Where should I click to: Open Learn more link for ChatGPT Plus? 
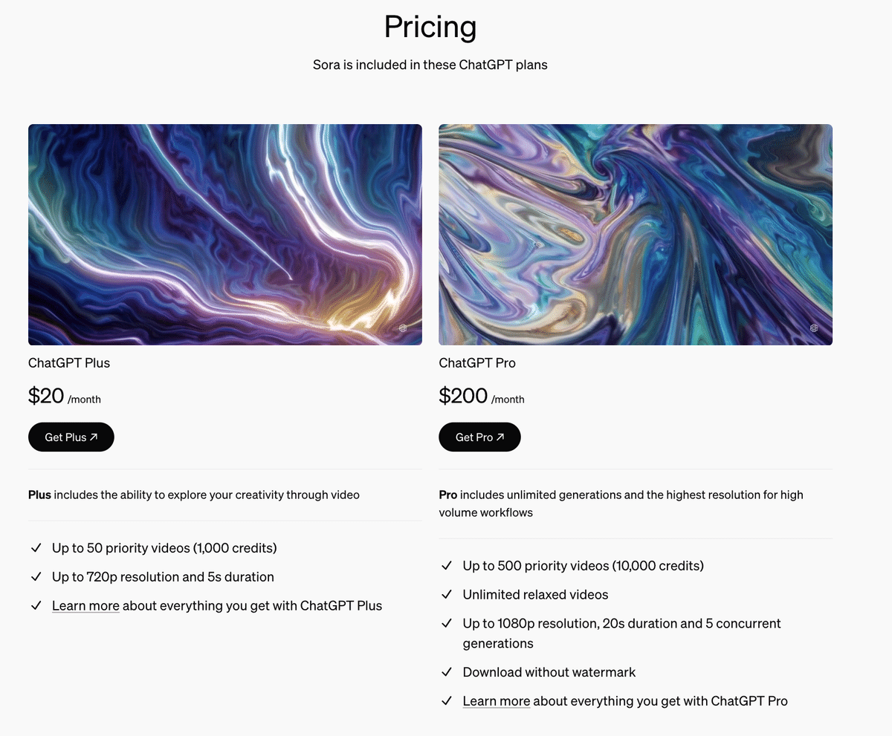pos(85,605)
